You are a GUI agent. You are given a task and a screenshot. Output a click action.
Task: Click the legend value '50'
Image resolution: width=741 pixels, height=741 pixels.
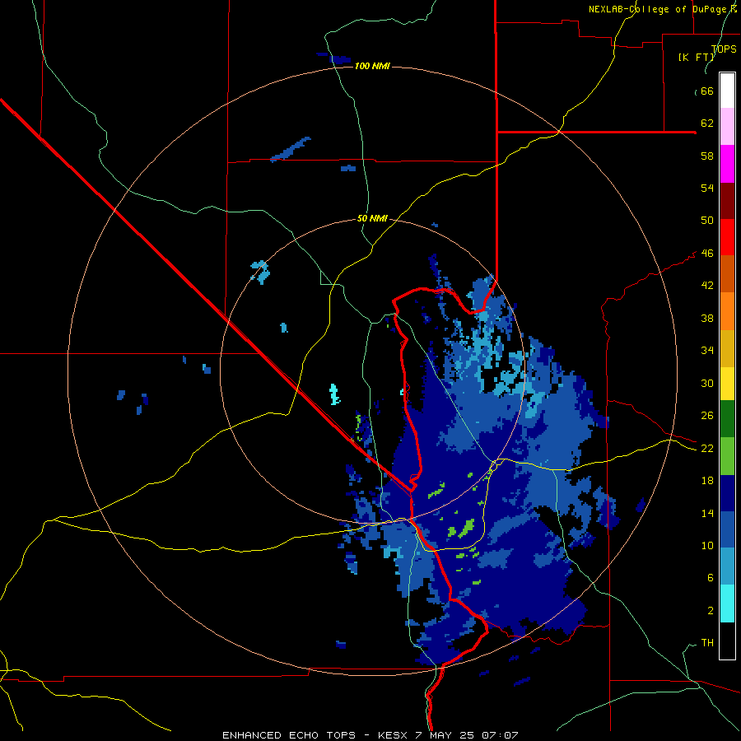[707, 220]
